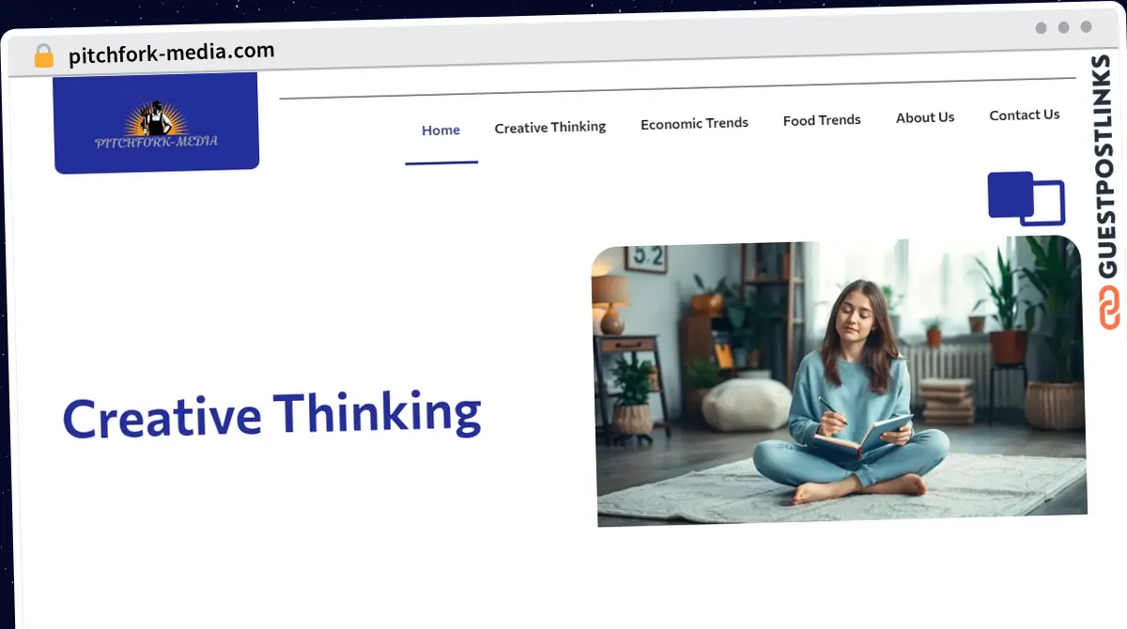
Task: Click the orange padlock security icon
Action: [x=43, y=56]
